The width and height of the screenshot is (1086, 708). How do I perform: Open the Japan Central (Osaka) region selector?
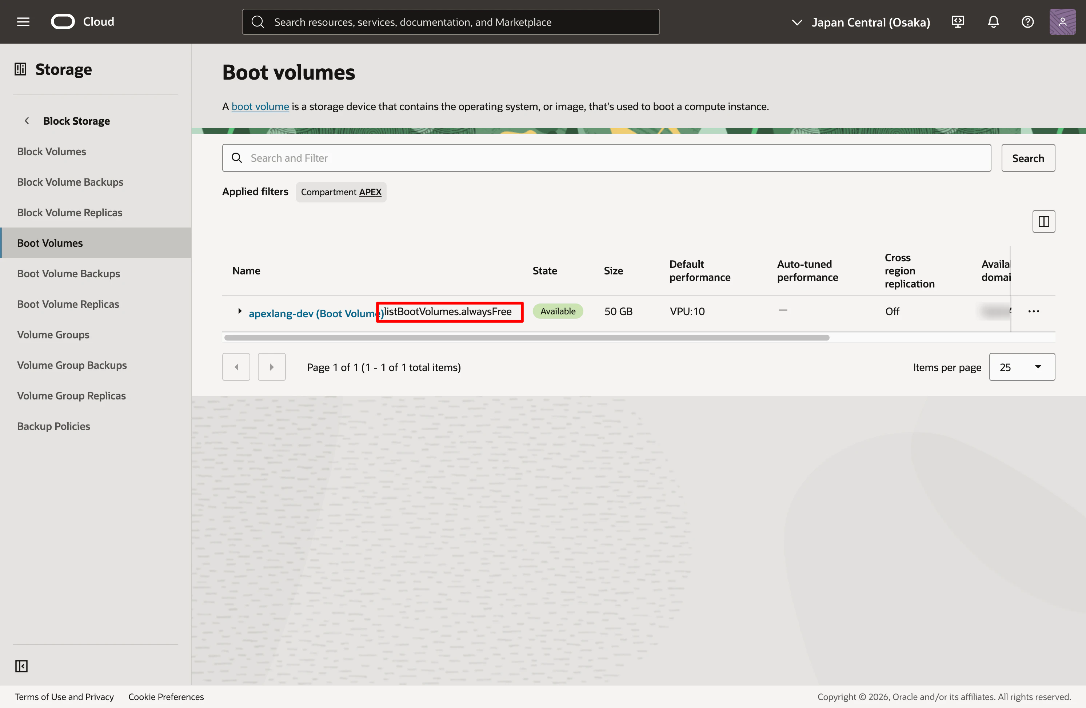click(861, 22)
